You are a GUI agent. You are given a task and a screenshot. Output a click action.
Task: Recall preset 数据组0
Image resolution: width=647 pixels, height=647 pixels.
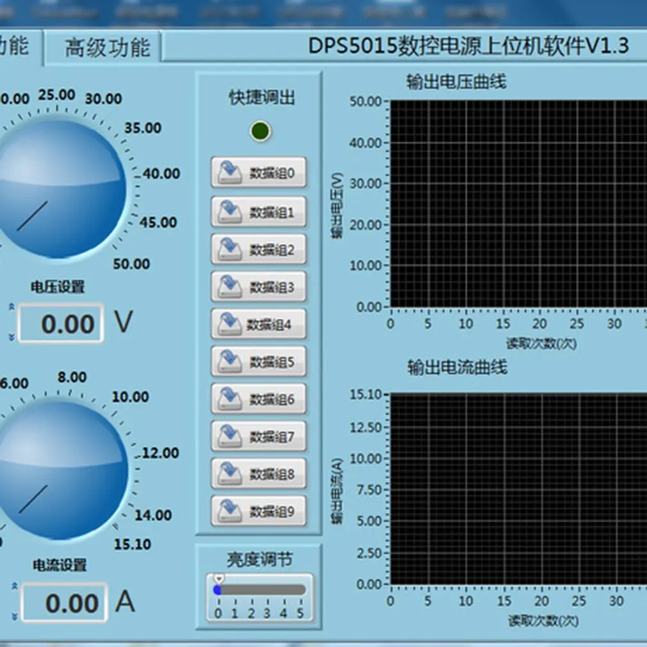259,172
